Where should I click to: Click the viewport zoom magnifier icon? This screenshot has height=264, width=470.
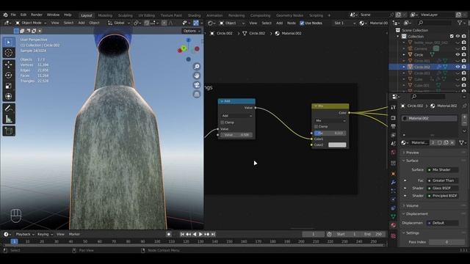[x=197, y=67]
